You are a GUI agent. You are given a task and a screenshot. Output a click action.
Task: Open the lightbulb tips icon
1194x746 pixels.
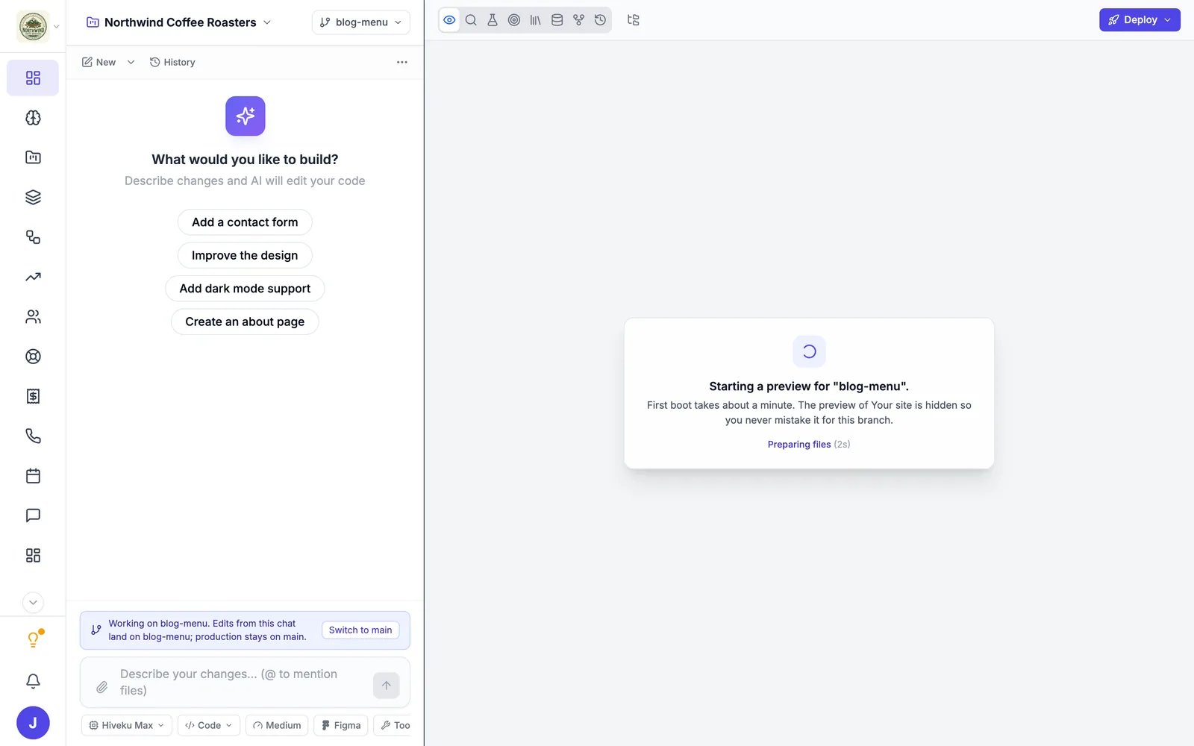point(33,639)
